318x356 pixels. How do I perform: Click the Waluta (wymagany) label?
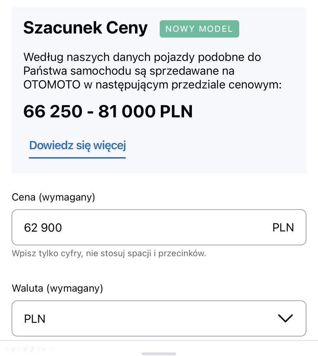coord(57,288)
